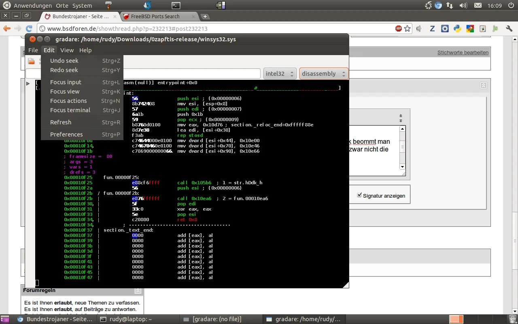Launch the terminal from the top panel
Viewport: 518px width, 324px height.
(176, 5)
